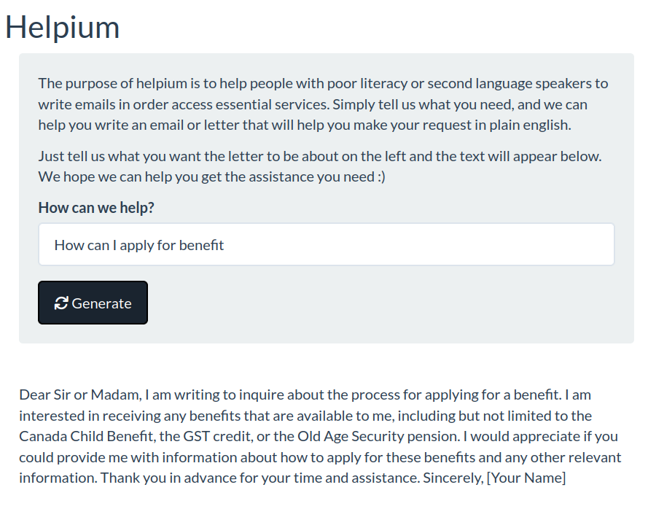Click the "Dear Sir or Madam" greeting
This screenshot has width=648, height=517.
click(79, 394)
